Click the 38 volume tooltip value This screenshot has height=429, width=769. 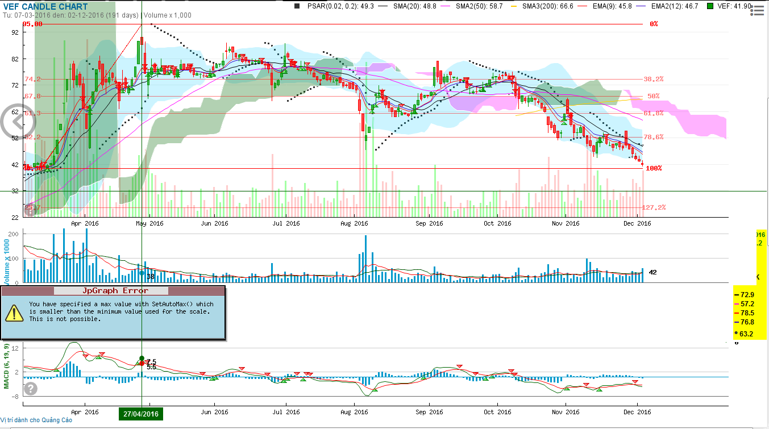pos(151,276)
